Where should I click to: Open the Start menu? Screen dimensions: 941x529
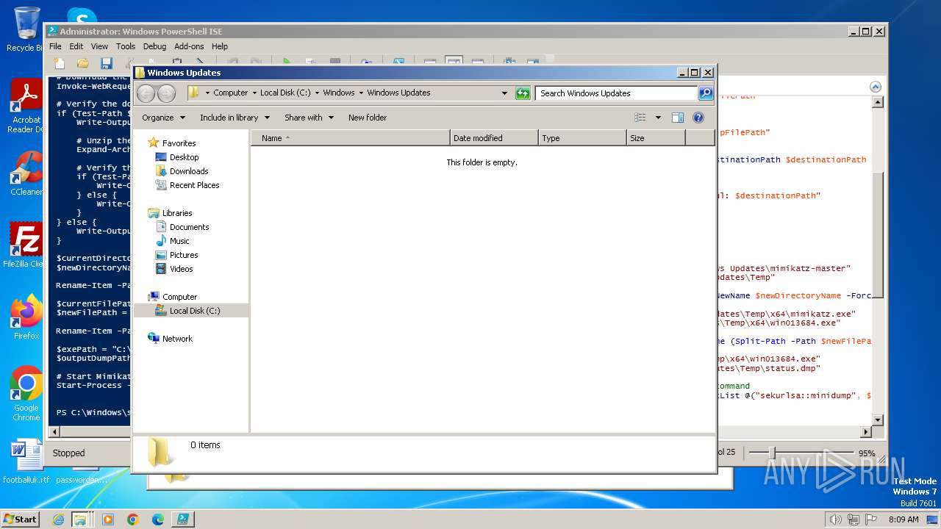20,519
